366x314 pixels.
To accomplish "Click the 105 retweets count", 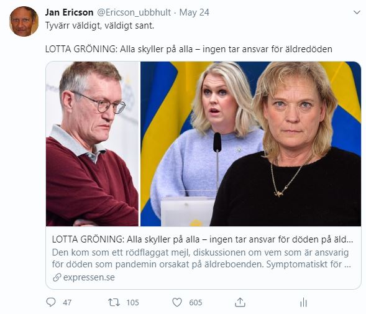I will [132, 303].
